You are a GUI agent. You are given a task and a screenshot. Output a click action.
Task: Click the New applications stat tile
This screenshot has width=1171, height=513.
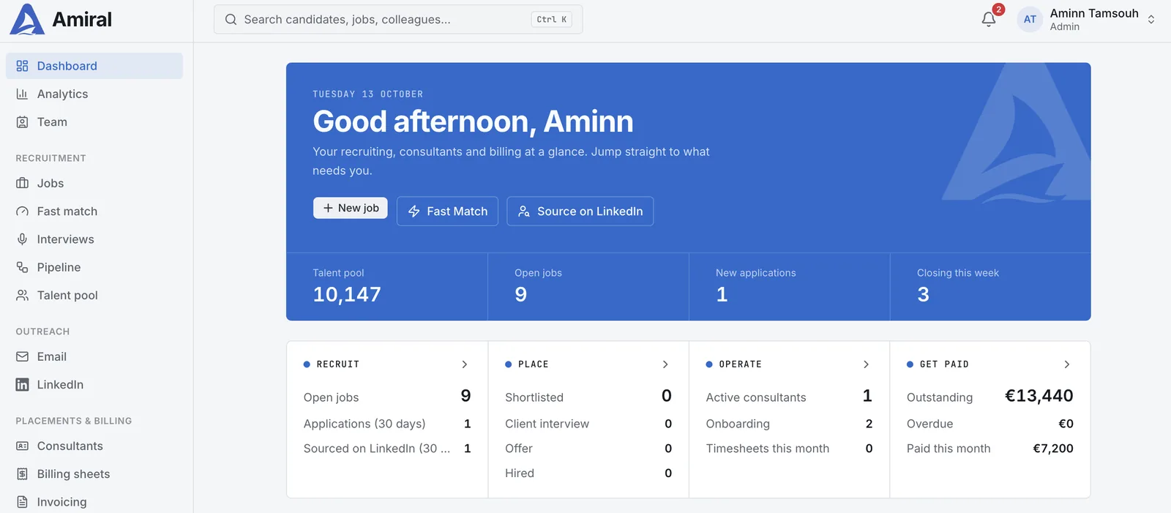coord(790,286)
